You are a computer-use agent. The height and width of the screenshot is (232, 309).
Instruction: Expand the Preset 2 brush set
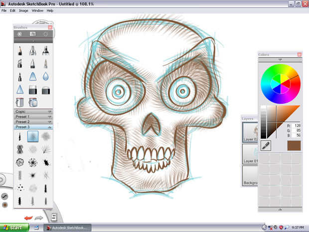33,122
